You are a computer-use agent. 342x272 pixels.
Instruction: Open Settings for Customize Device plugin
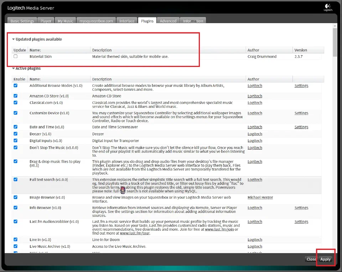[301, 113]
